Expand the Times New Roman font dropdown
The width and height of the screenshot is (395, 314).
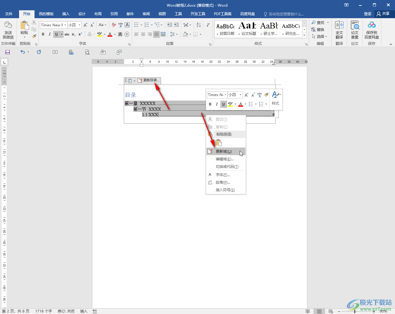(x=65, y=25)
